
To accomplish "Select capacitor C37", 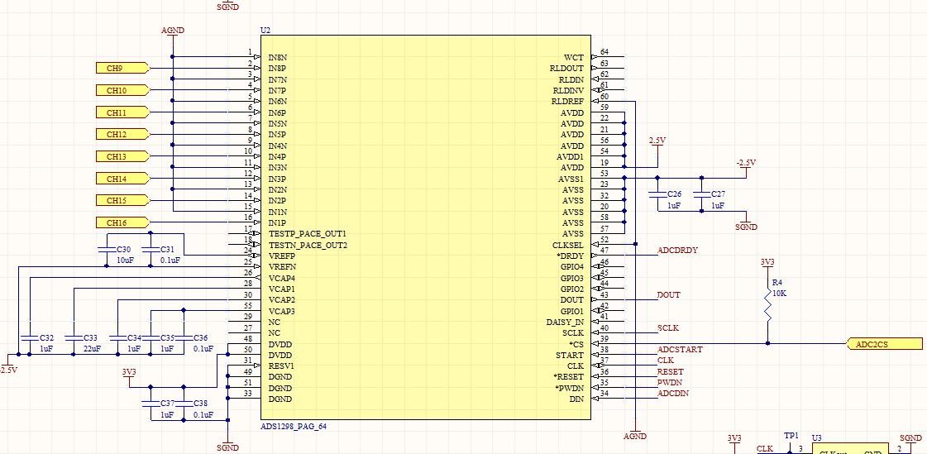I will (x=151, y=404).
